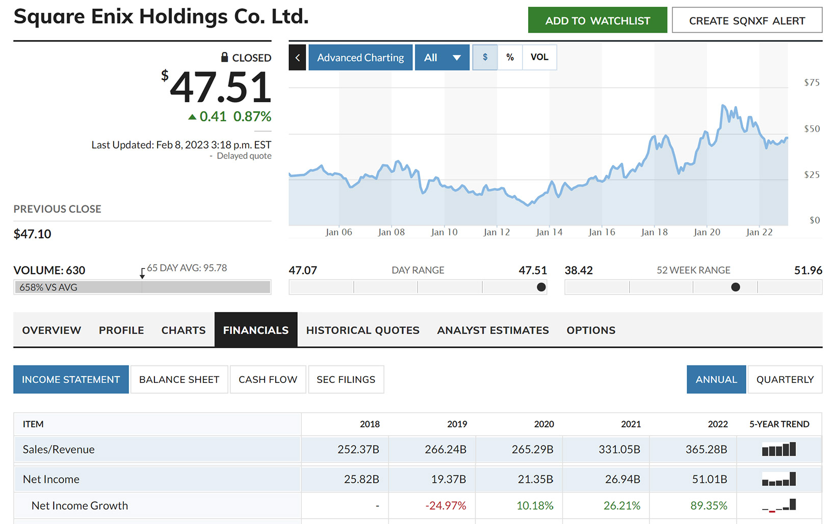
Task: Click the Square Enix Holdings Co. Ltd. heading
Action: (x=161, y=16)
